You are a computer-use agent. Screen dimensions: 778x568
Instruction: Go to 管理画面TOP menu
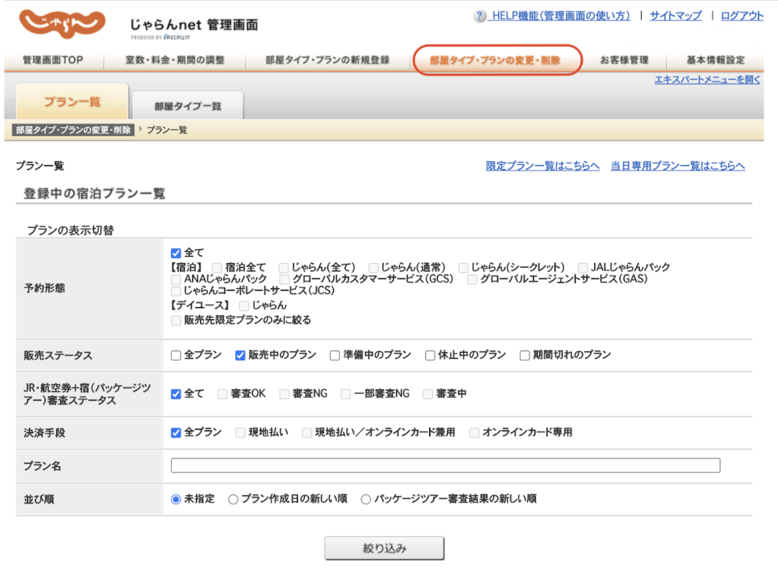pyautogui.click(x=53, y=61)
